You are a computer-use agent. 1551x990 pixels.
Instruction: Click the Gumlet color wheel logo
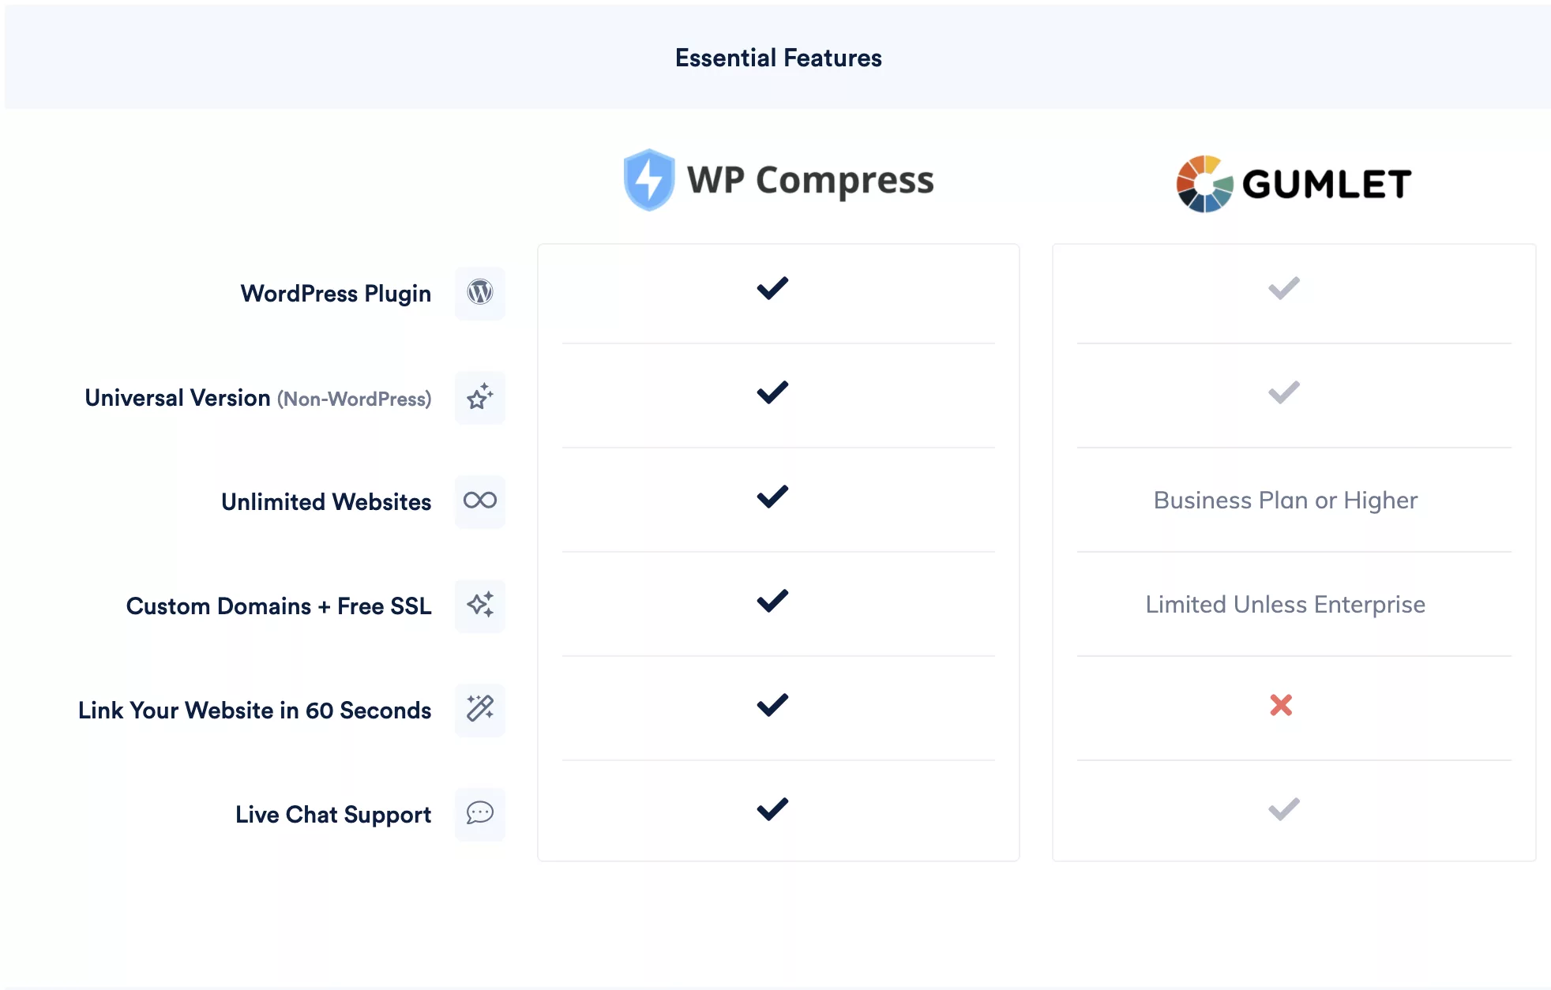1204,184
